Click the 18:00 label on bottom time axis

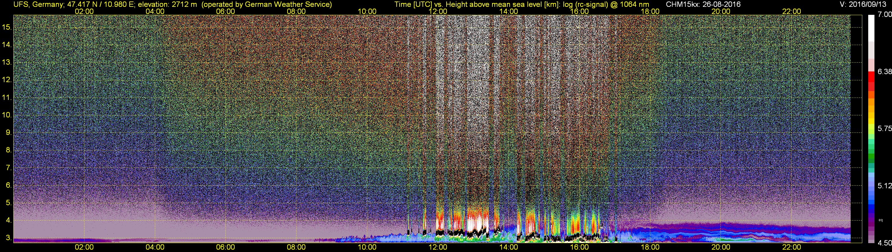pyautogui.click(x=650, y=247)
